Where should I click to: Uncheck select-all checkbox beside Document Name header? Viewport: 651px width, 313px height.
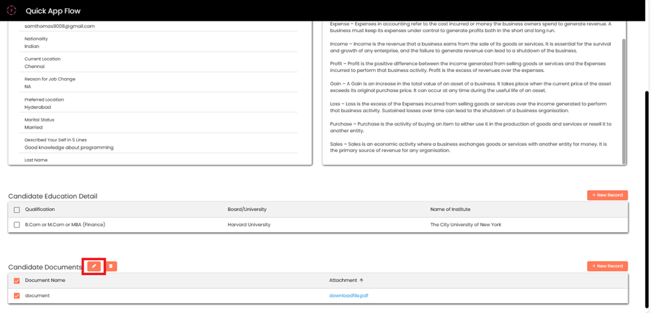17,281
